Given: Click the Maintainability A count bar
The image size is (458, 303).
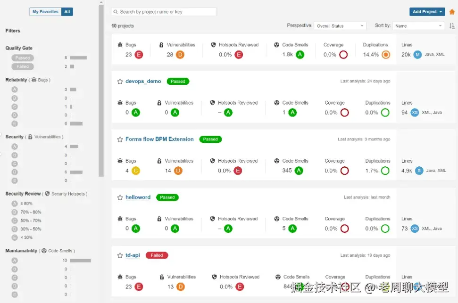Looking at the screenshot, I should tap(80, 261).
